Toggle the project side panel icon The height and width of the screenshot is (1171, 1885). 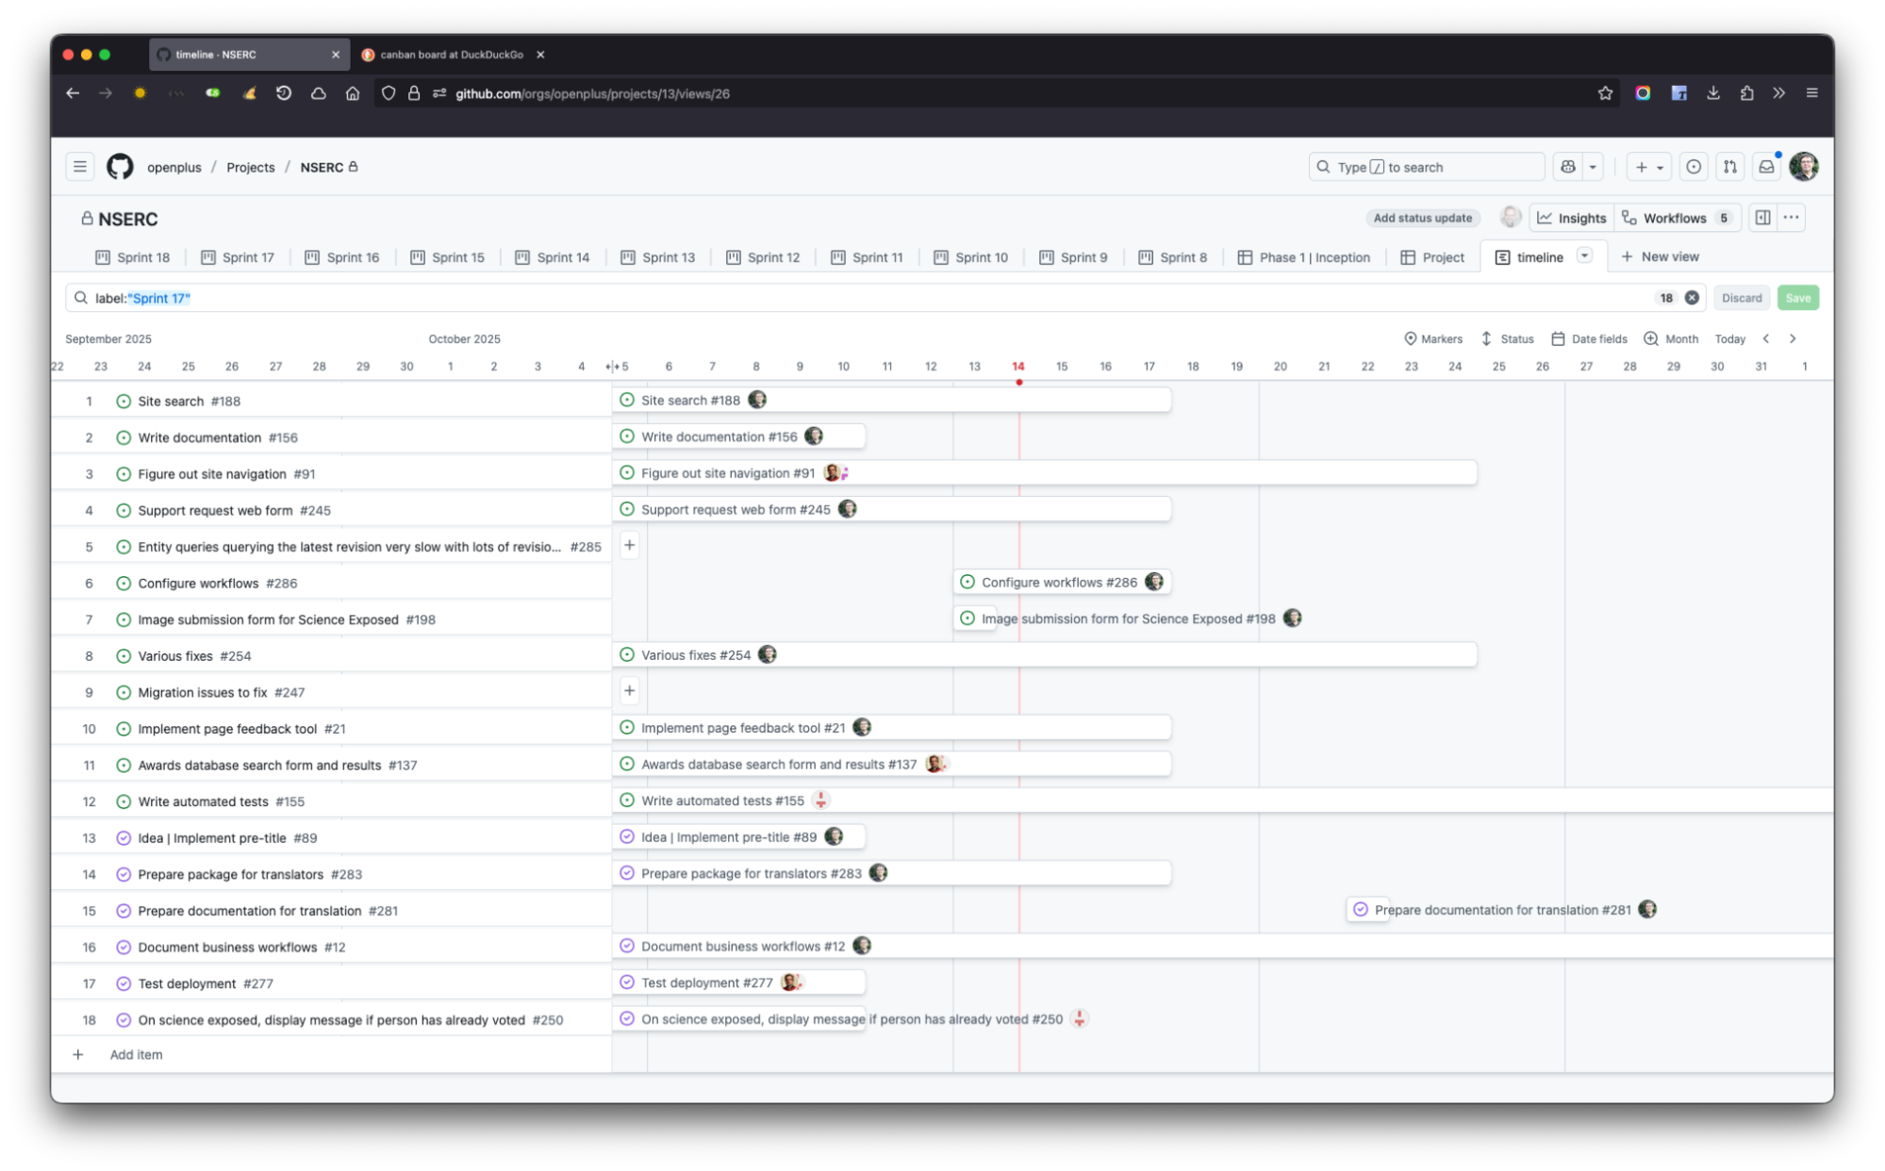coord(1761,217)
